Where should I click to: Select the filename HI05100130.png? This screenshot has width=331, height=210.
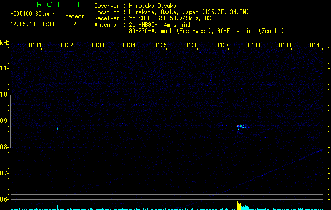tap(32, 14)
